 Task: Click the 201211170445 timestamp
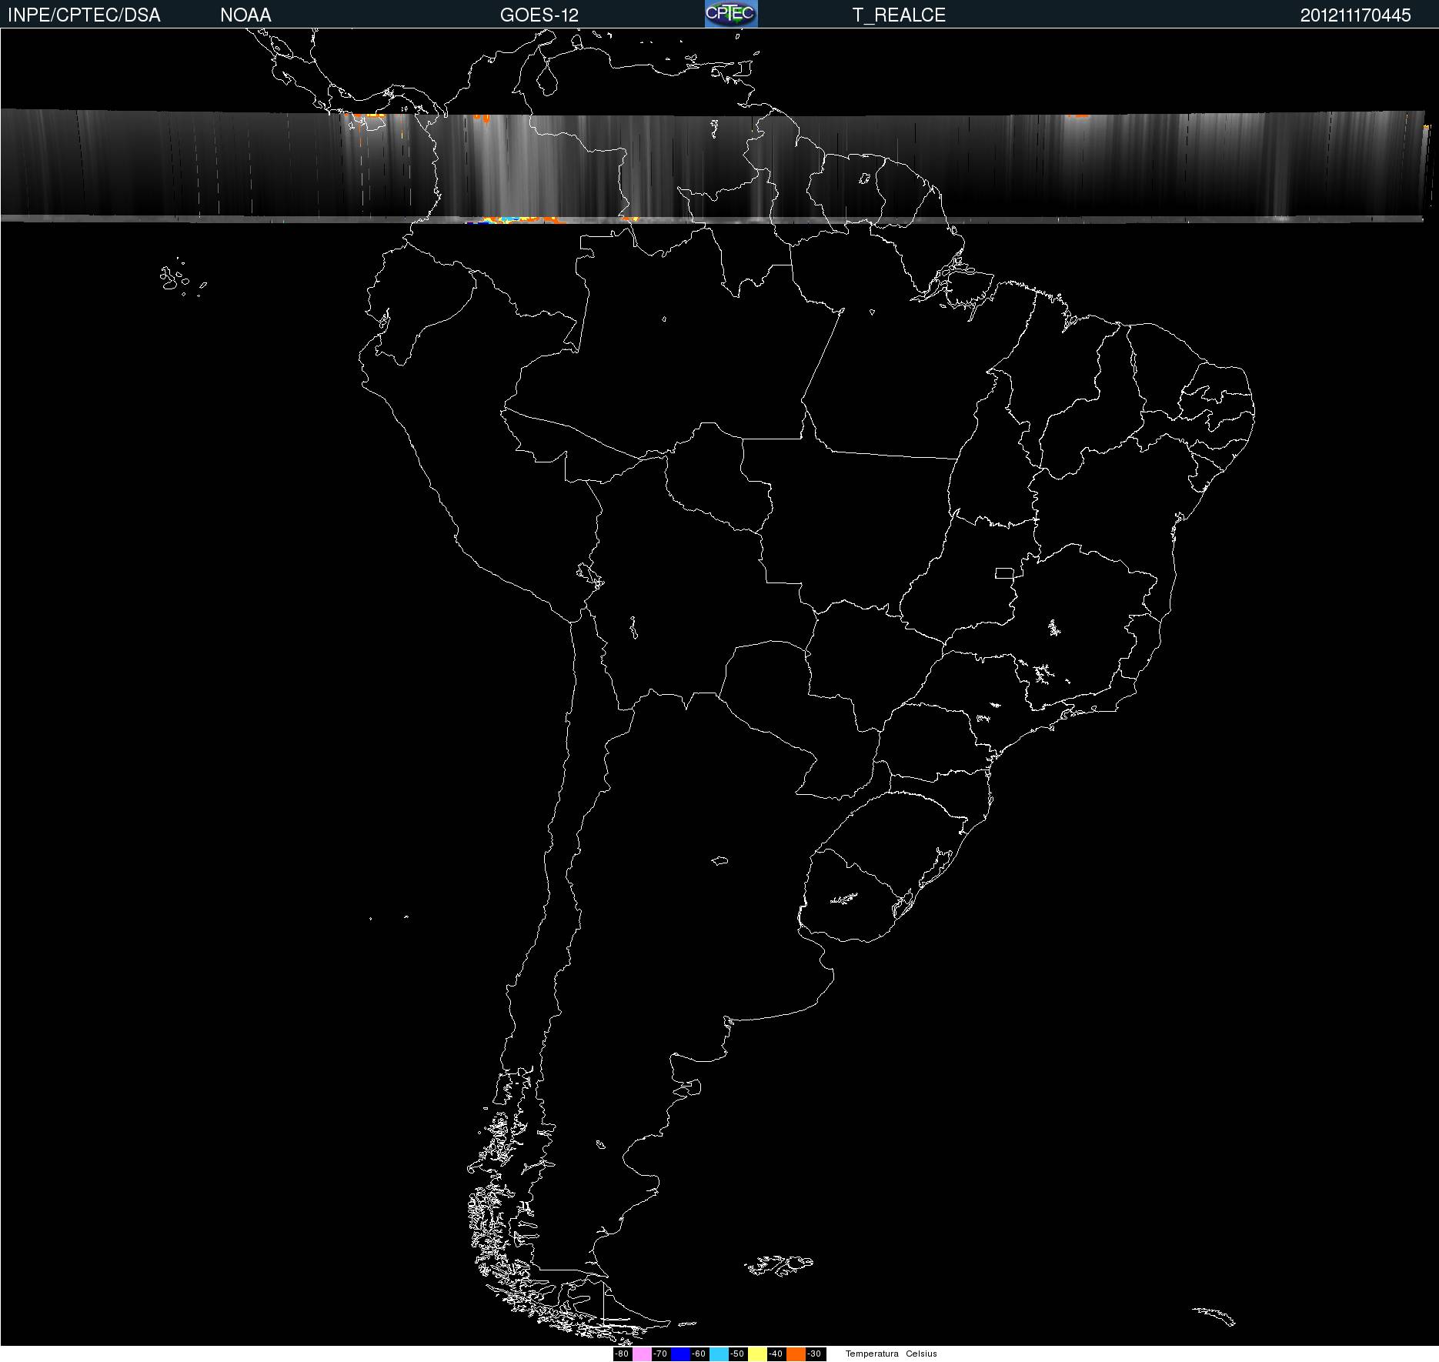point(1356,15)
